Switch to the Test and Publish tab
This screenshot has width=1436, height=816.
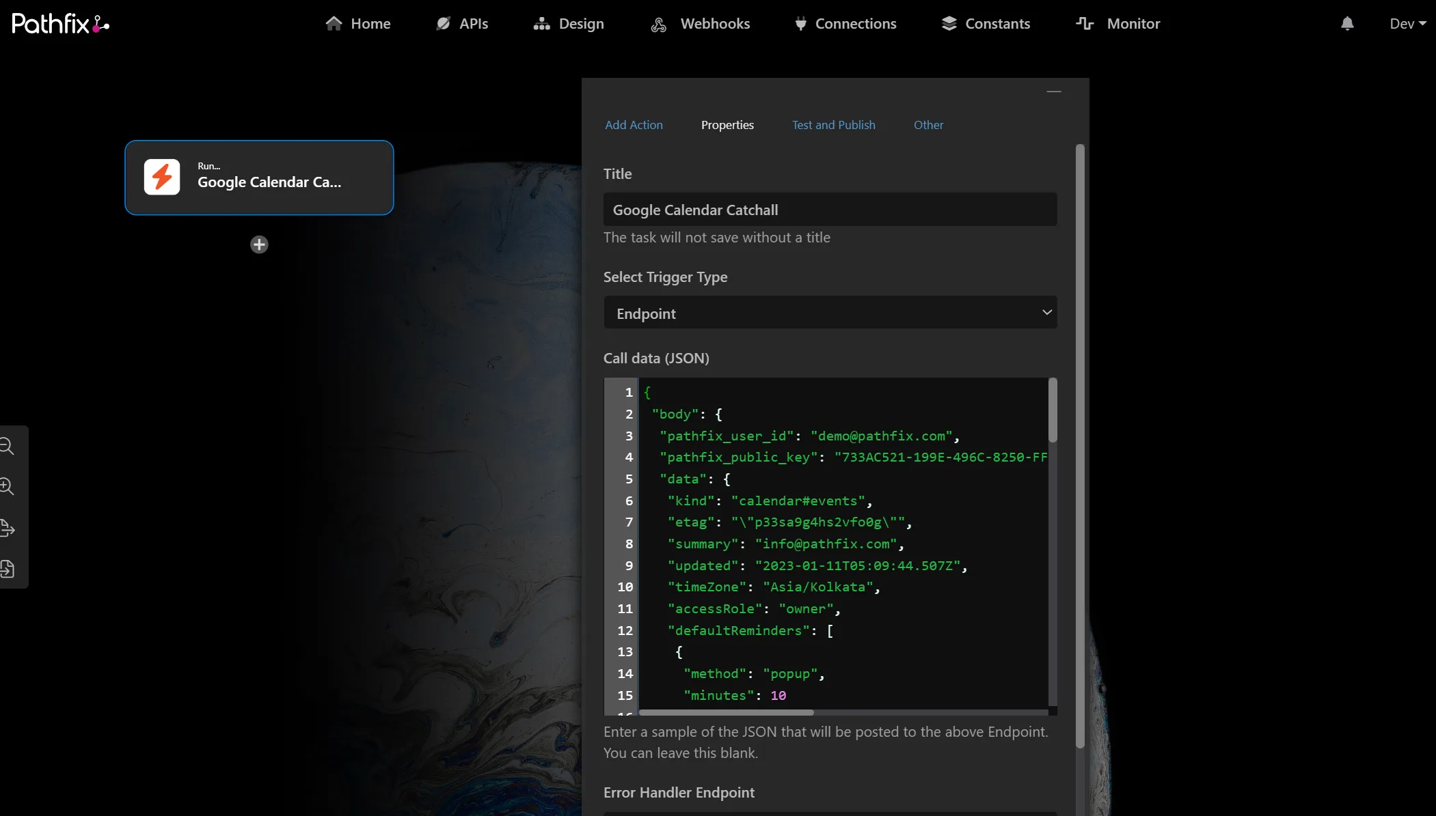tap(833, 125)
